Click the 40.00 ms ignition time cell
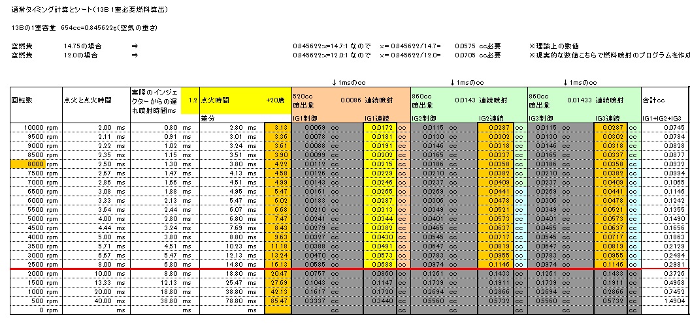This screenshot has height=324, width=690. click(96, 301)
